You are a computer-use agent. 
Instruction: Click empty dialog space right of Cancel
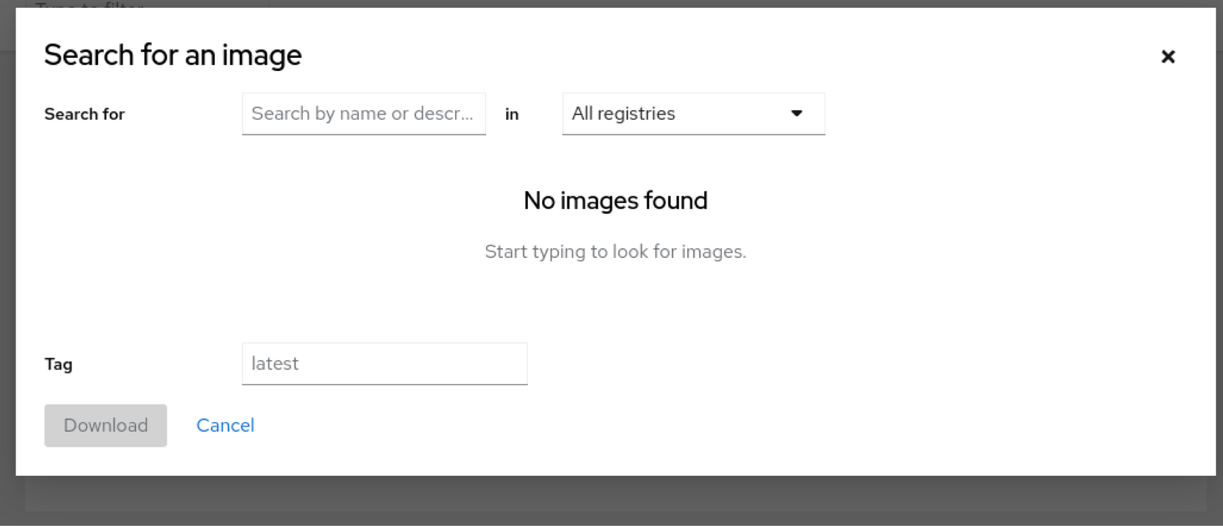(657, 425)
